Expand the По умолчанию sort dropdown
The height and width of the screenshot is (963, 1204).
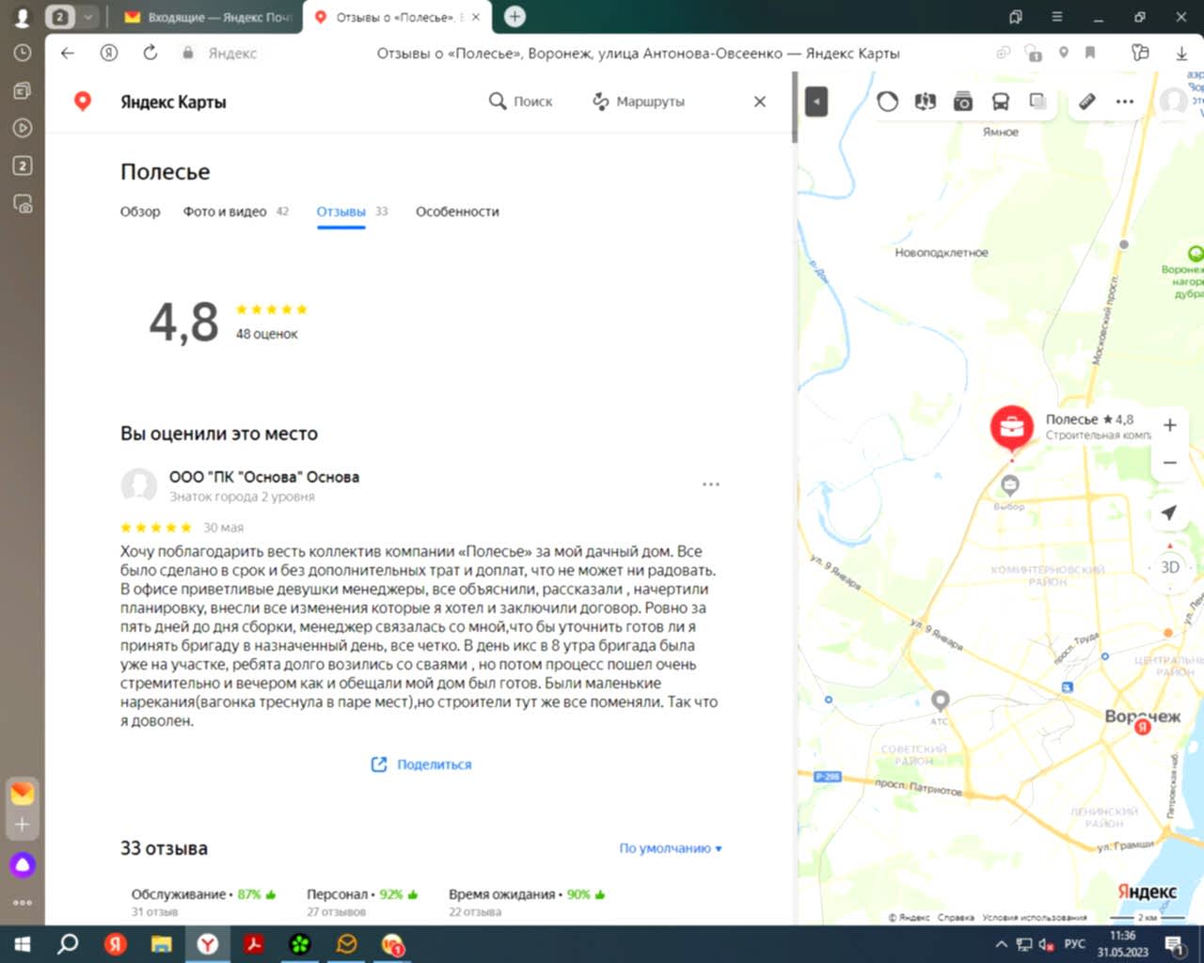click(670, 848)
